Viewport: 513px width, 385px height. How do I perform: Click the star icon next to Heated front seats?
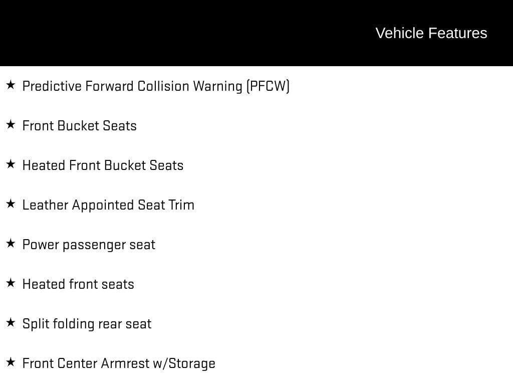tap(11, 283)
